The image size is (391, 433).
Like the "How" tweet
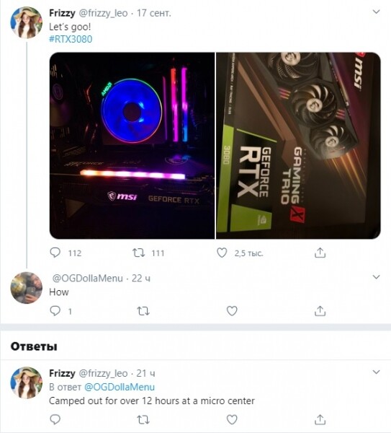point(232,311)
